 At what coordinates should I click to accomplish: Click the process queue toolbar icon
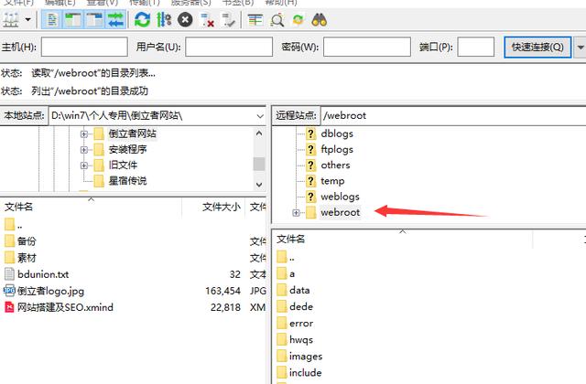click(x=164, y=18)
